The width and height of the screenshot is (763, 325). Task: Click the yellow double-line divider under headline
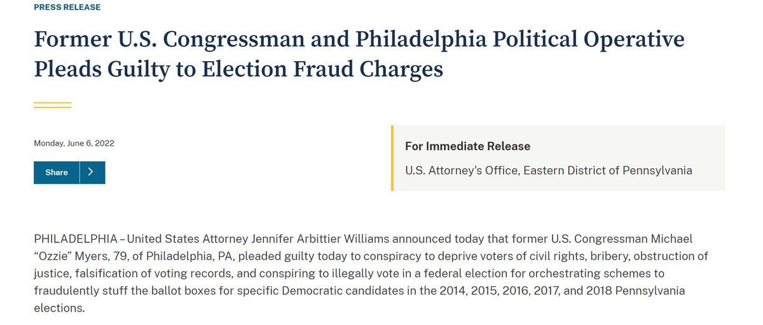[x=52, y=105]
